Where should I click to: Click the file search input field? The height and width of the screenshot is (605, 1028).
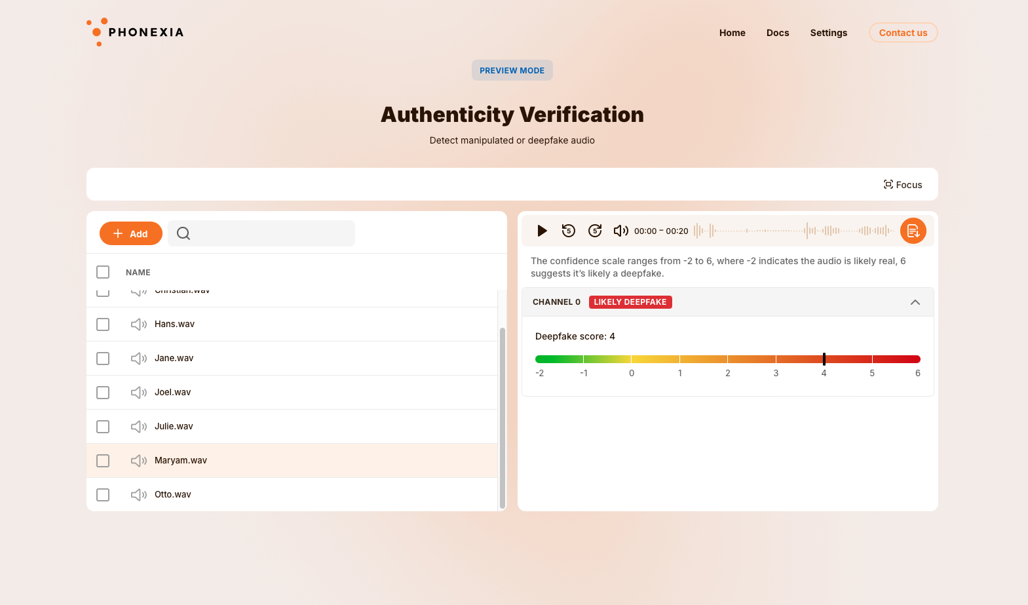[261, 233]
